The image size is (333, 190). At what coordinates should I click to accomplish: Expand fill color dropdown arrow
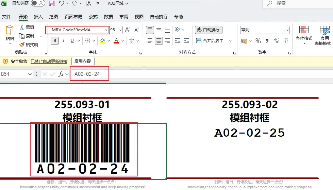click(109, 41)
